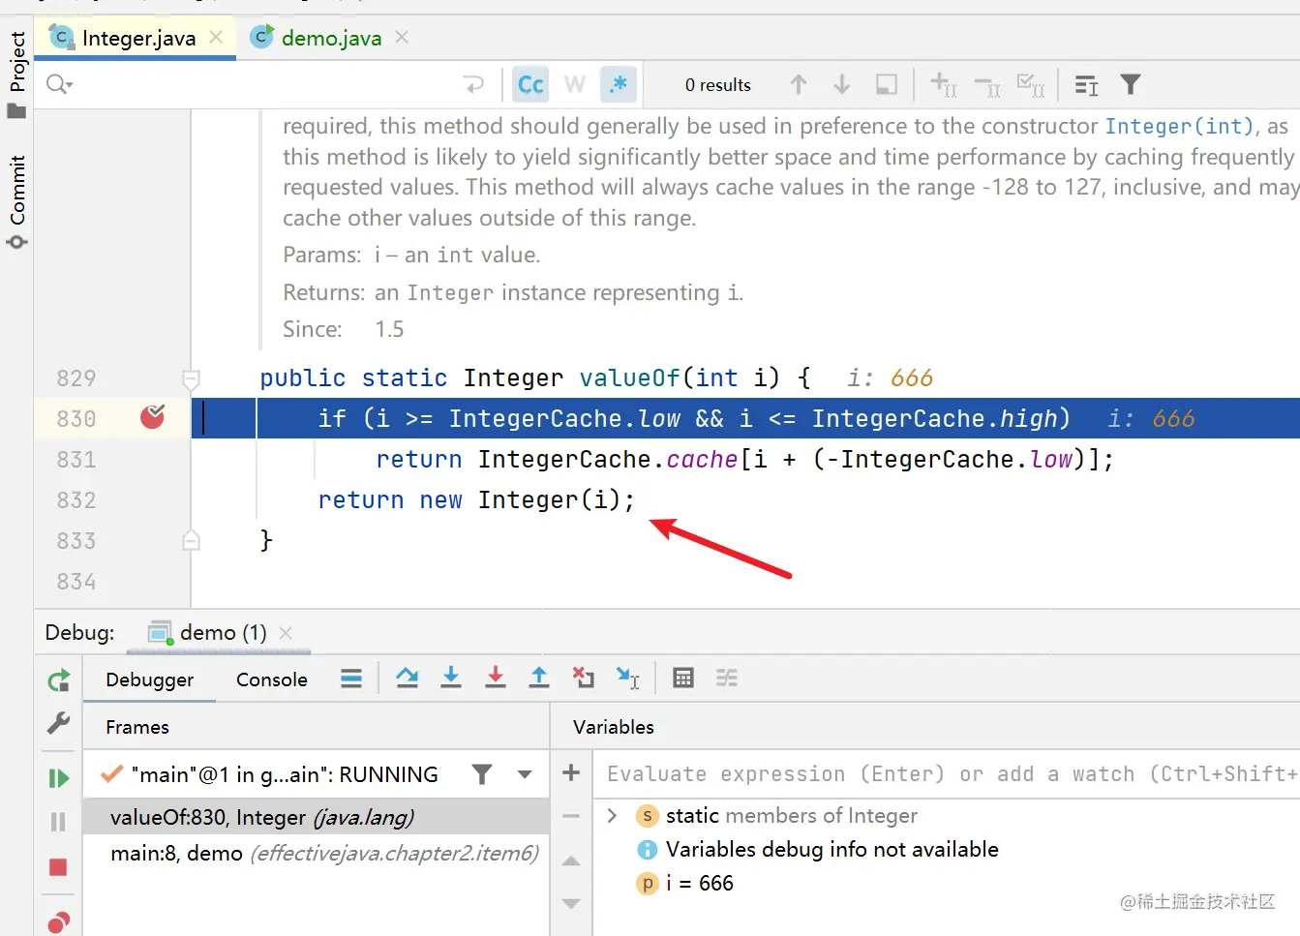Open search history via magnifier icon

pyautogui.click(x=59, y=84)
